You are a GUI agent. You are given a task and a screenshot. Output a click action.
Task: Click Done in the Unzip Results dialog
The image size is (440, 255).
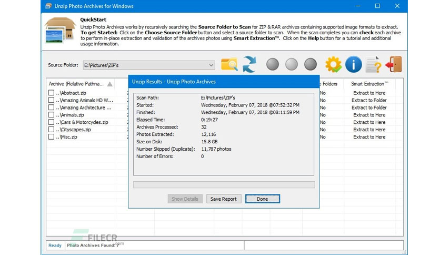pyautogui.click(x=263, y=199)
